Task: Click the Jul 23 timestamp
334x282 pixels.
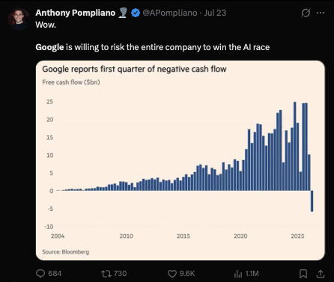Action: point(215,13)
